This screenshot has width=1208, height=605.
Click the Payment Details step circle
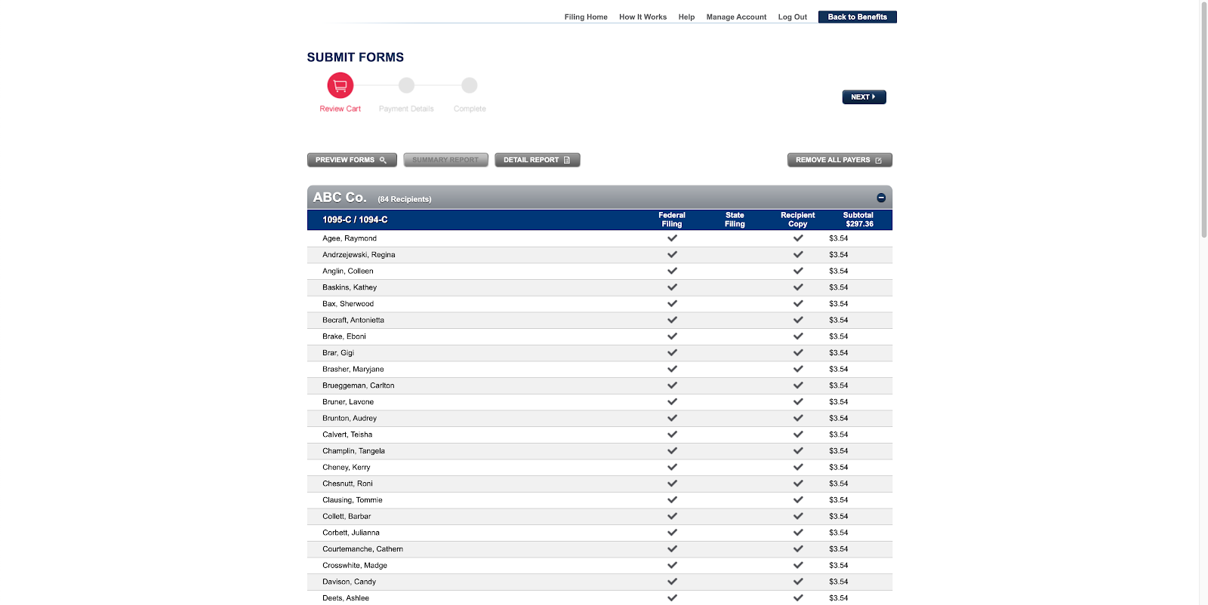(x=406, y=85)
